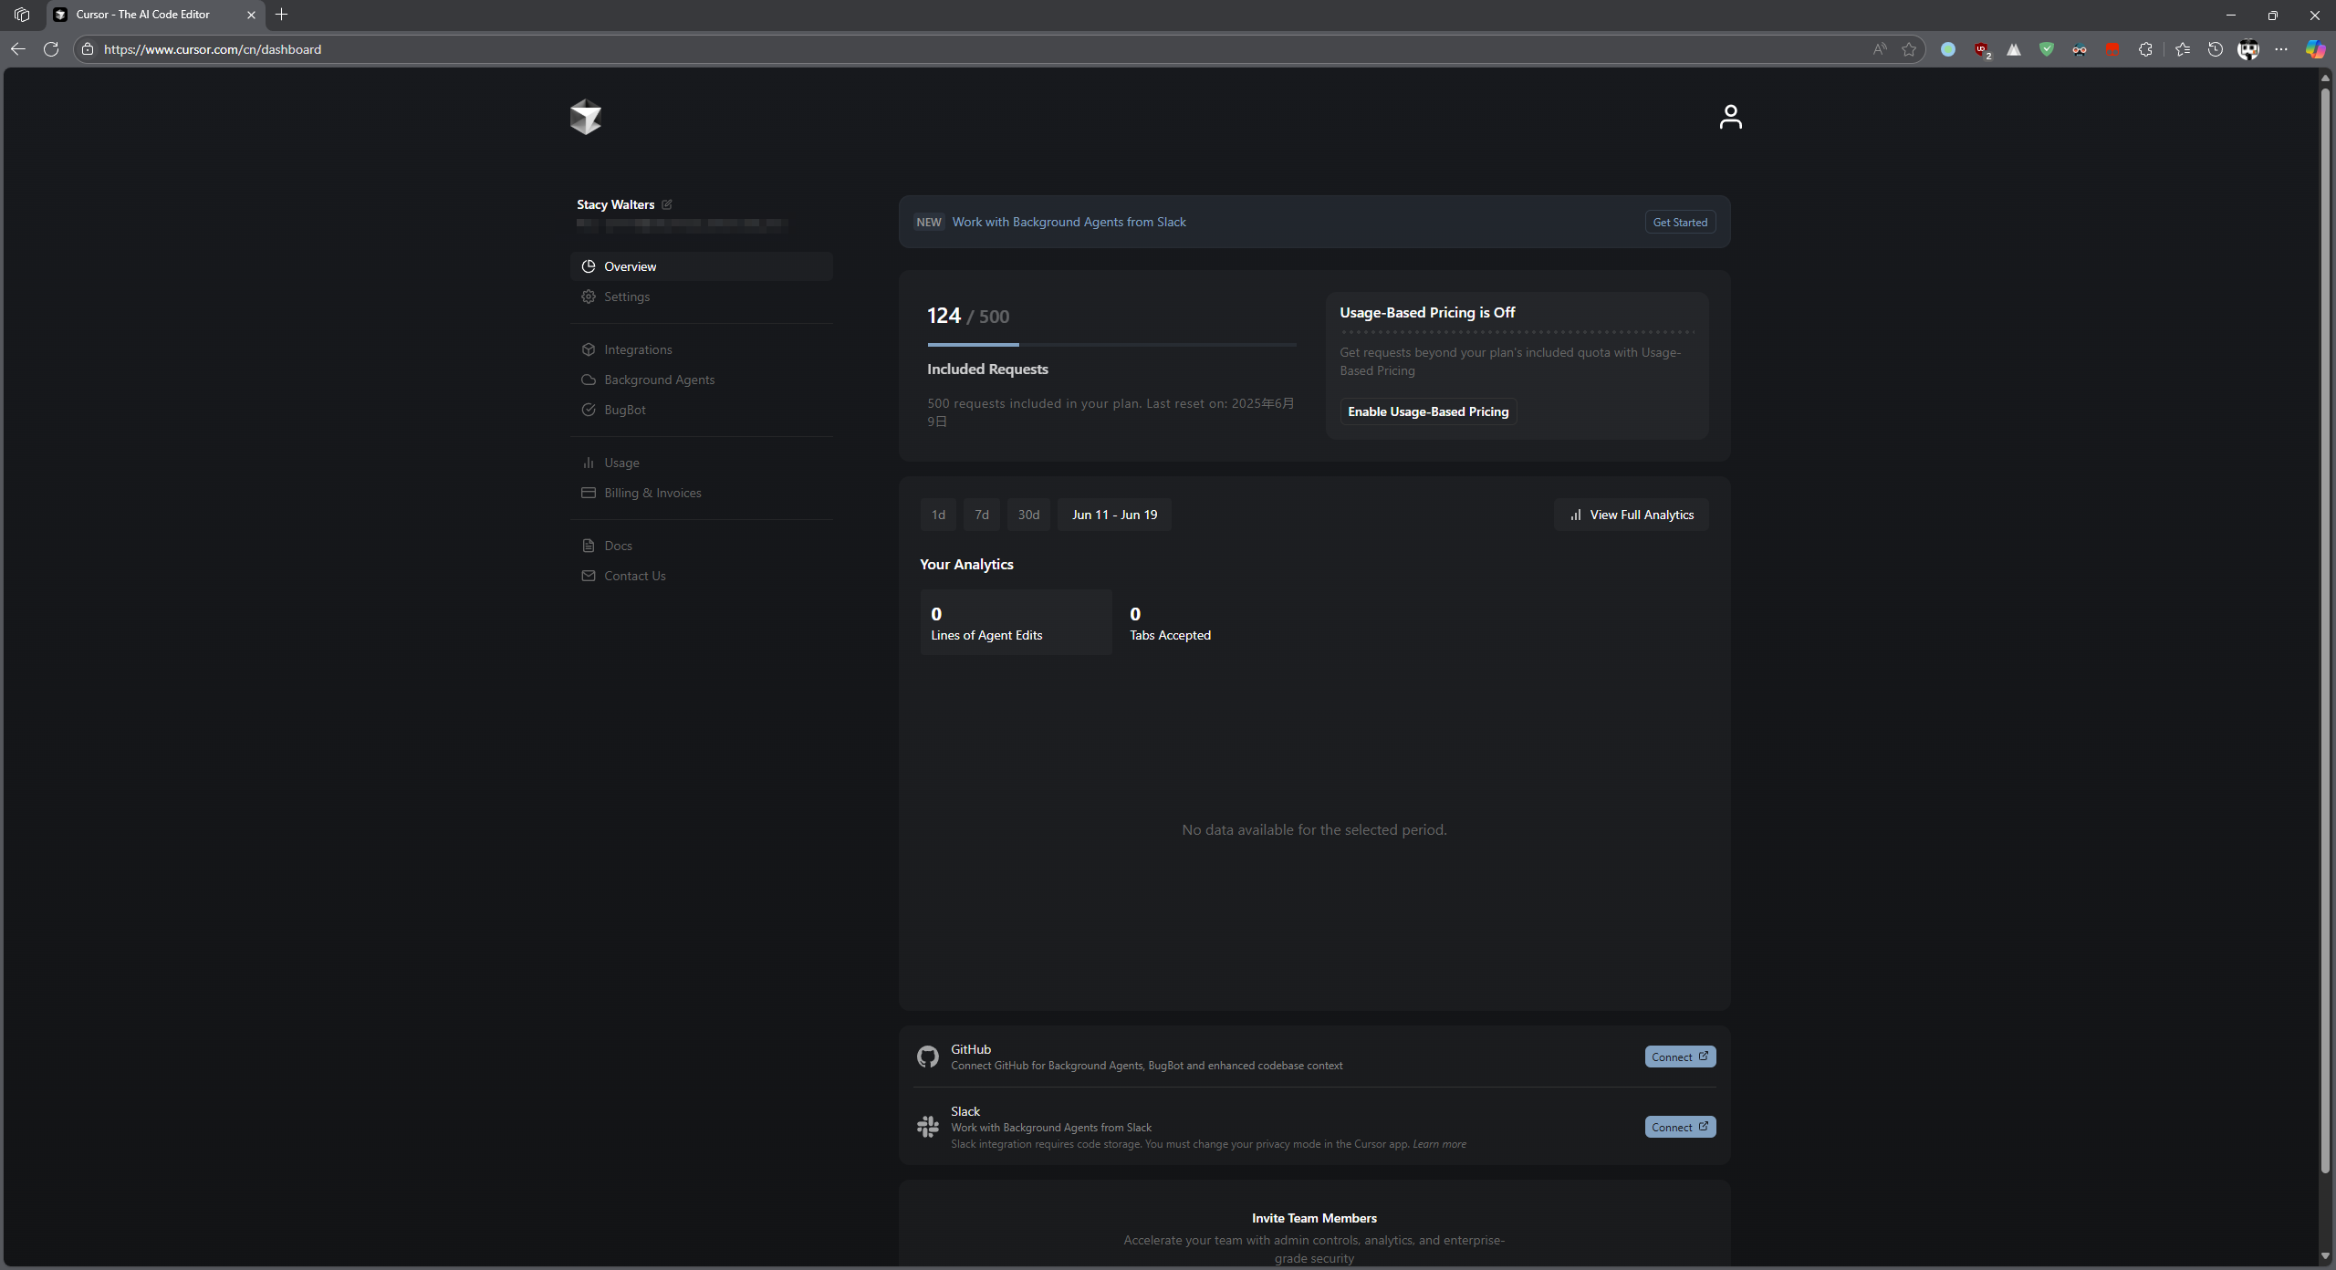Connect GitHub integration
Image resolution: width=2336 pixels, height=1270 pixels.
pyautogui.click(x=1679, y=1057)
